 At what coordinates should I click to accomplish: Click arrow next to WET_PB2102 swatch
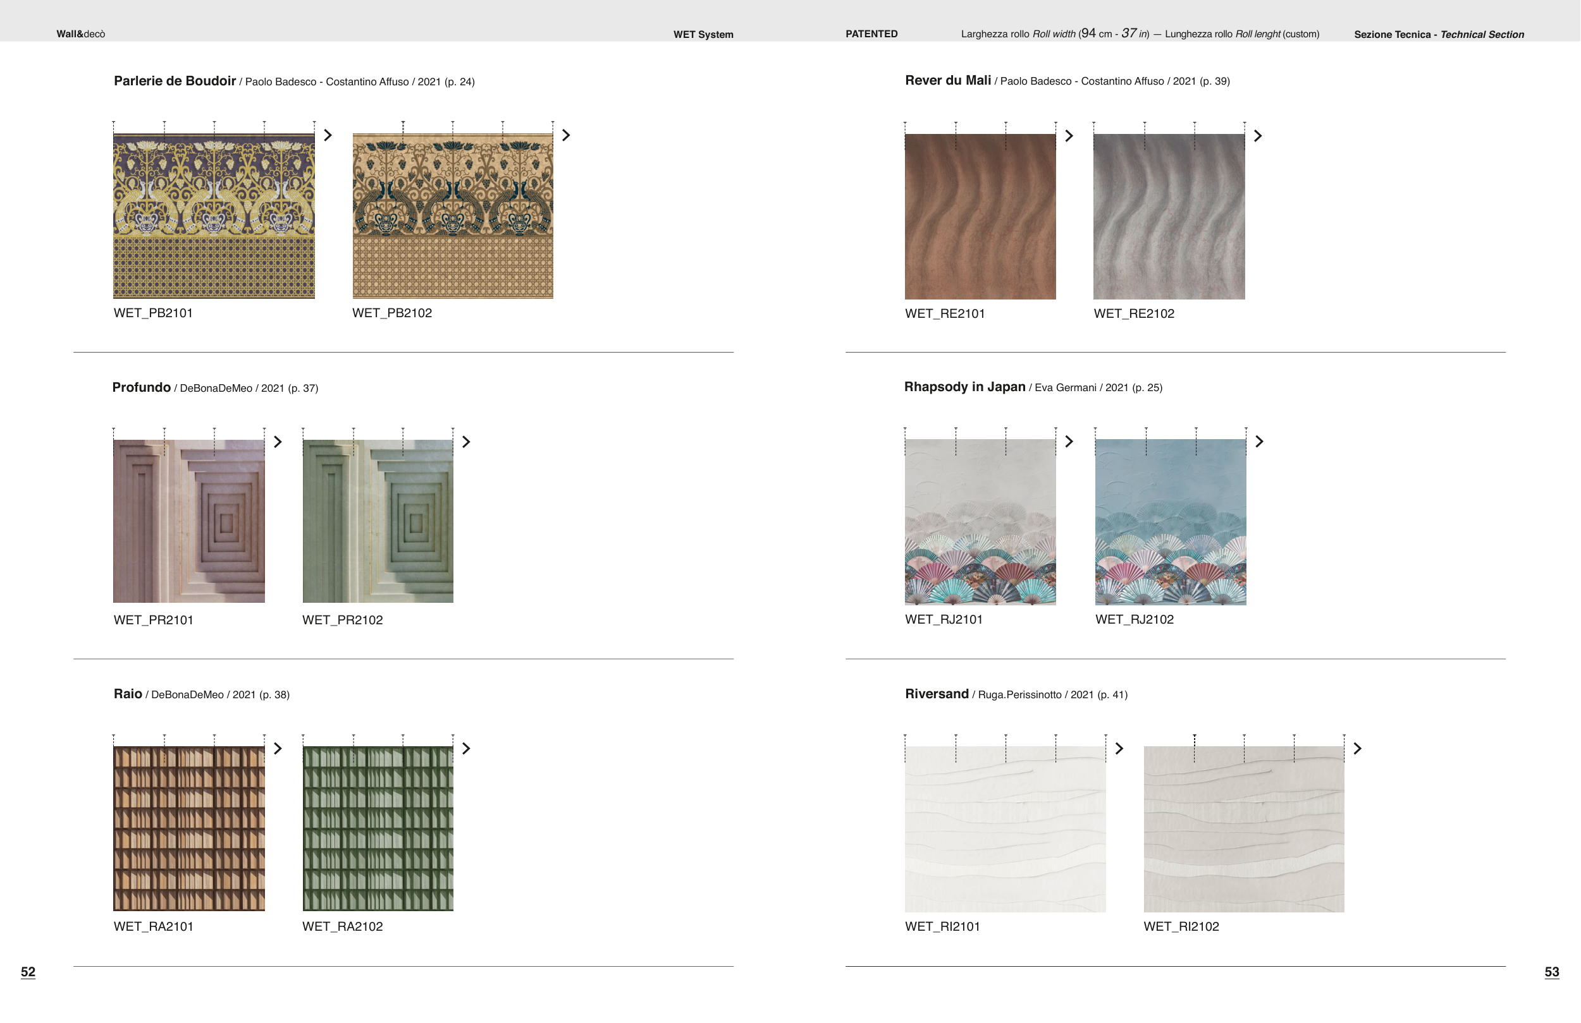(x=566, y=135)
